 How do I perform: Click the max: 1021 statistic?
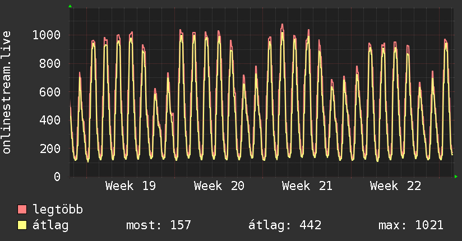[411, 225]
